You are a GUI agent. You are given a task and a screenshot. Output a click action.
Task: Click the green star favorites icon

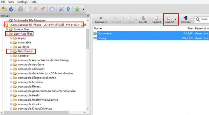(x=77, y=9)
